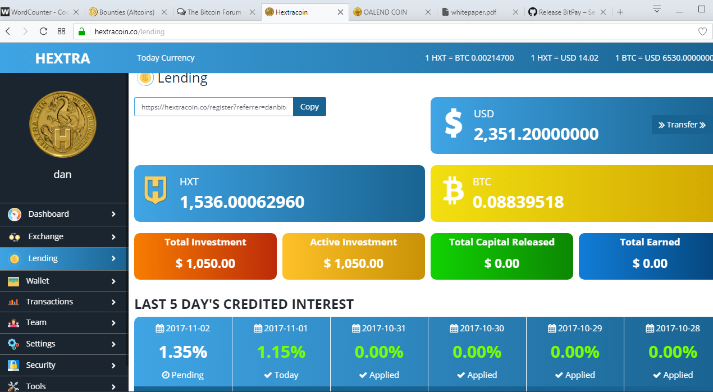The image size is (713, 392).
Task: Select the Security lock icon
Action: 14,365
